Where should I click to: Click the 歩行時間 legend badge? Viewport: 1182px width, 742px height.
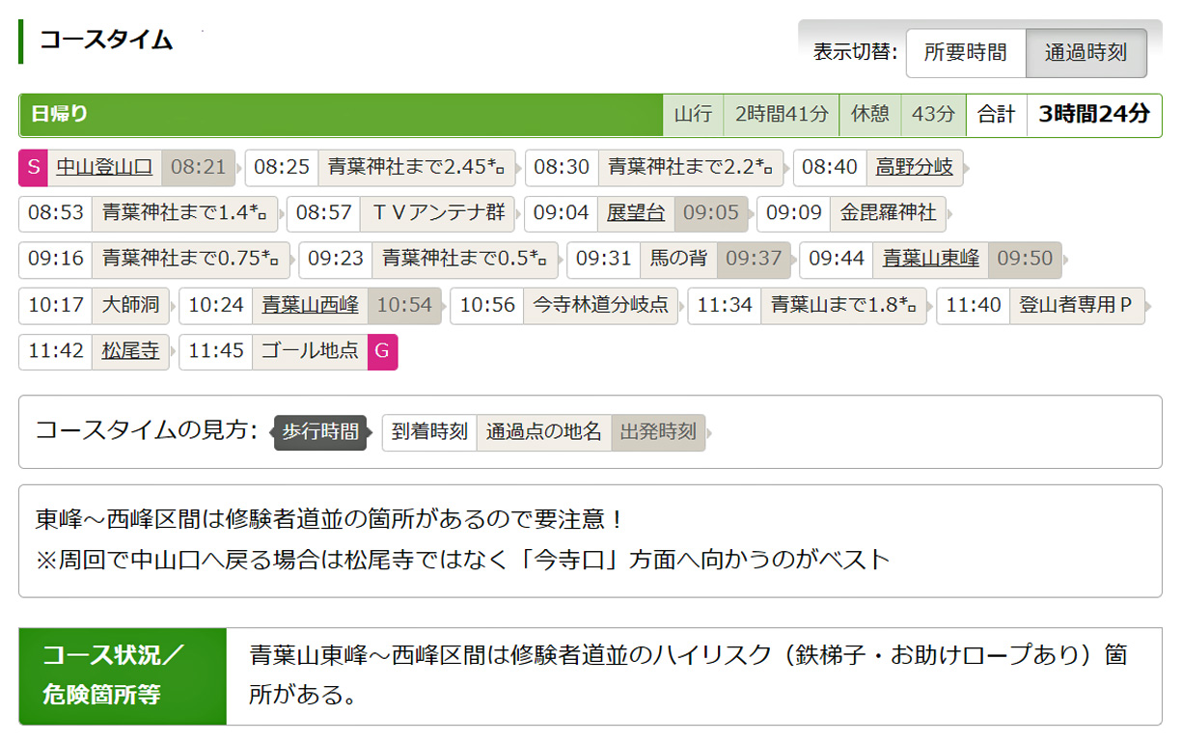click(319, 431)
